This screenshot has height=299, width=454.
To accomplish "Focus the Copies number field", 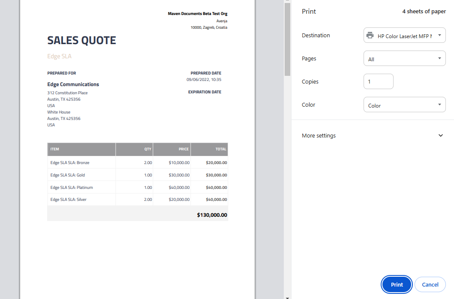I will [x=379, y=81].
